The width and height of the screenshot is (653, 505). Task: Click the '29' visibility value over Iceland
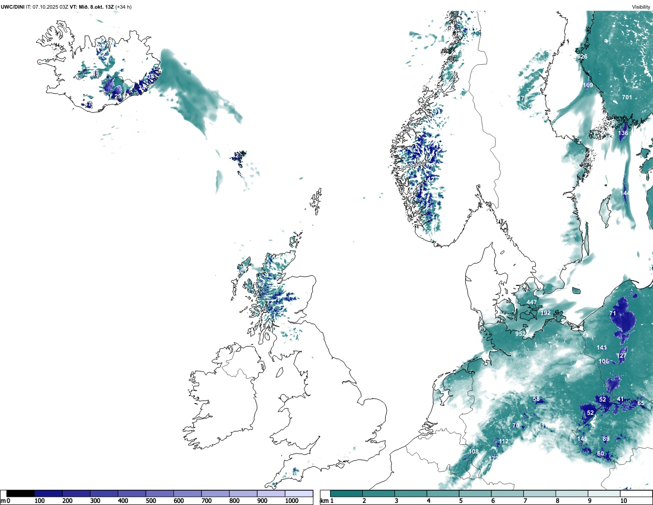pyautogui.click(x=118, y=96)
